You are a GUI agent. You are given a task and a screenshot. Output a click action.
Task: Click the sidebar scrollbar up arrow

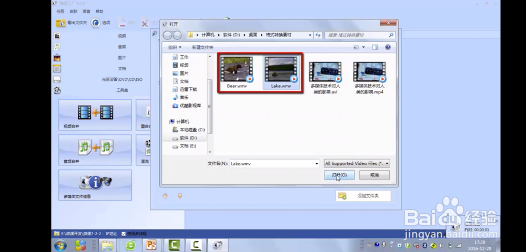[x=210, y=56]
